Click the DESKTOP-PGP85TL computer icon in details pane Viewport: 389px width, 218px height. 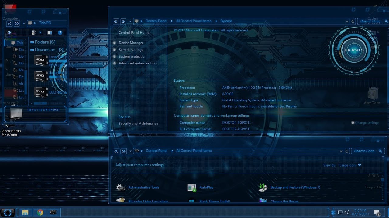tap(16, 113)
